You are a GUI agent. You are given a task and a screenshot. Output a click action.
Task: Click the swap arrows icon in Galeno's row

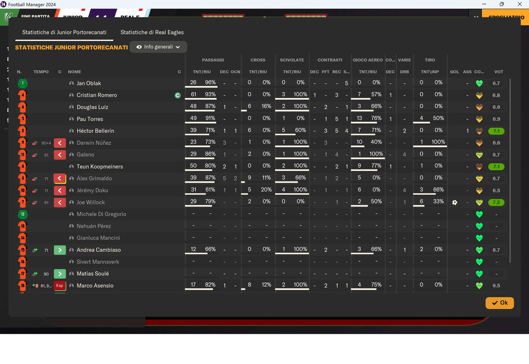tap(35, 155)
